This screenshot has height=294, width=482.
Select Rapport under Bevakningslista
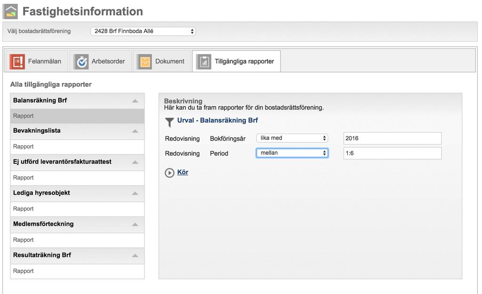click(77, 147)
